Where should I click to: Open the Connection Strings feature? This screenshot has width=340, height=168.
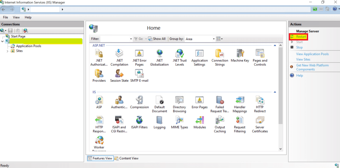coord(220,58)
